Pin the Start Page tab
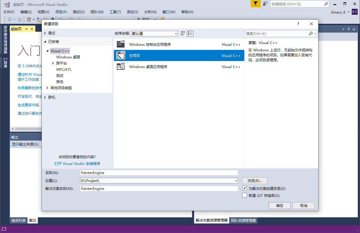This screenshot has width=360, height=233. point(26,29)
